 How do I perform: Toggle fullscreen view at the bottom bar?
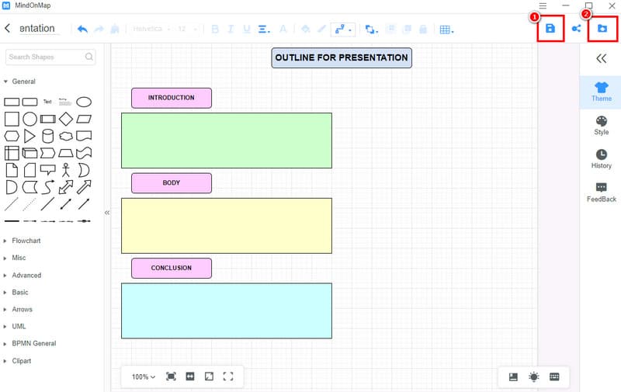tap(228, 376)
